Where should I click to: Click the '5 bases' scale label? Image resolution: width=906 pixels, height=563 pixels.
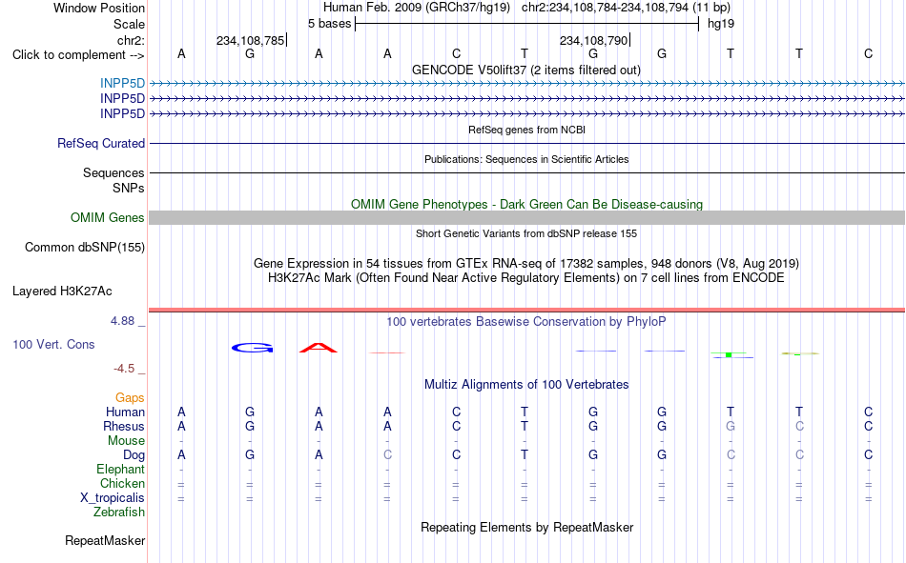pyautogui.click(x=329, y=24)
